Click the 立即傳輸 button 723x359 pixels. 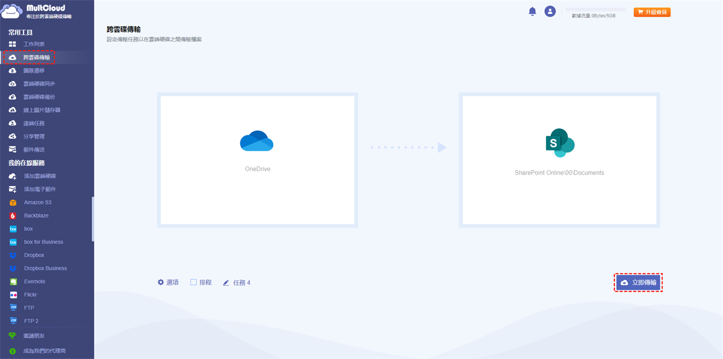point(638,283)
